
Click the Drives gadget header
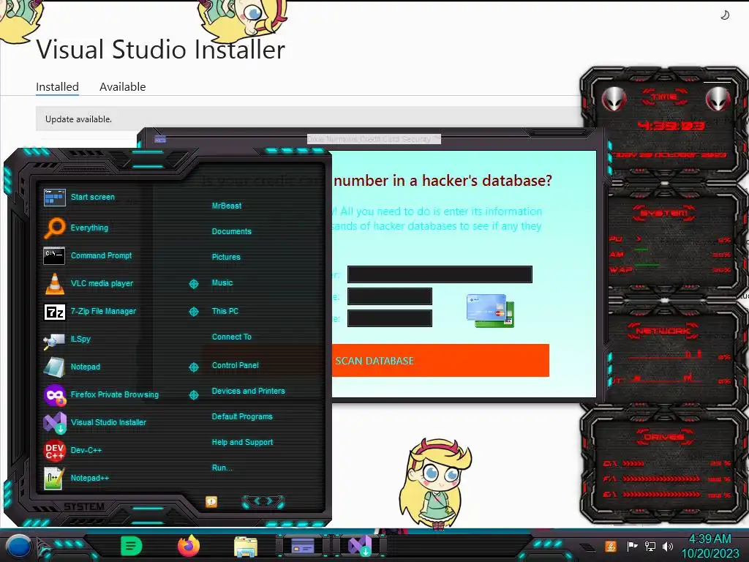(x=663, y=437)
